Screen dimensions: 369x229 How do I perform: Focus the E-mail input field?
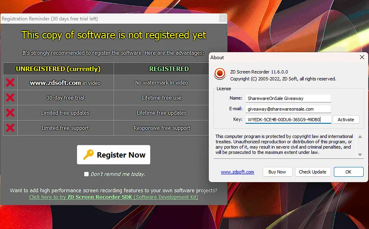(x=288, y=109)
